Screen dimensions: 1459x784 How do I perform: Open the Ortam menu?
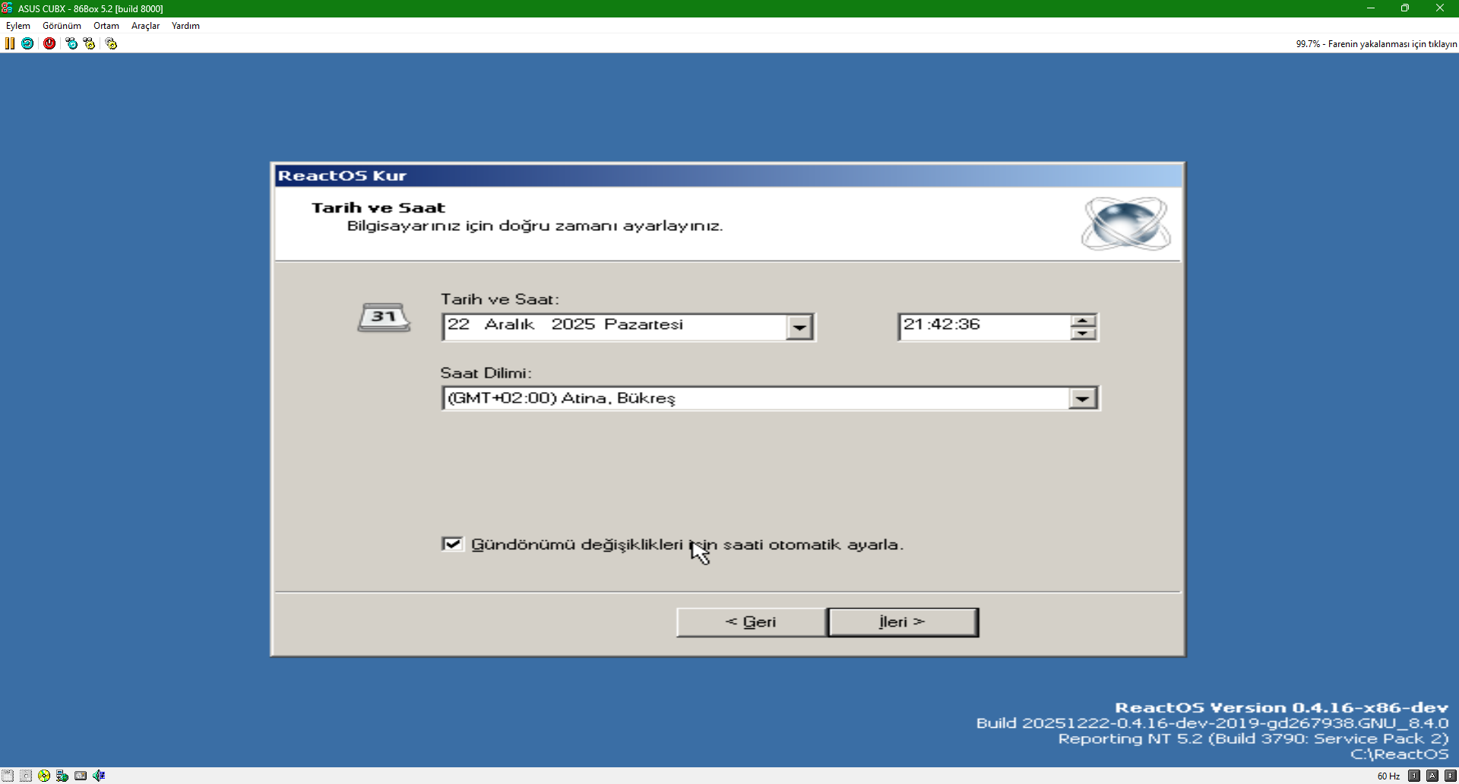pos(106,26)
